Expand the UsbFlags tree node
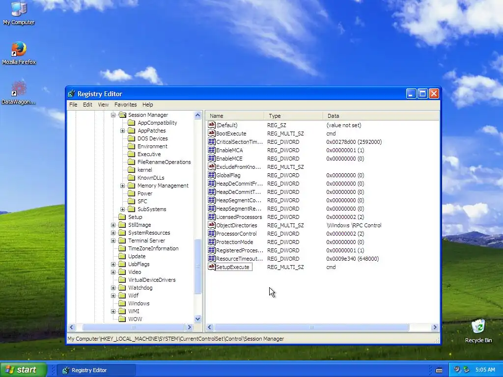Screen dimensions: 503x377 click(113, 264)
